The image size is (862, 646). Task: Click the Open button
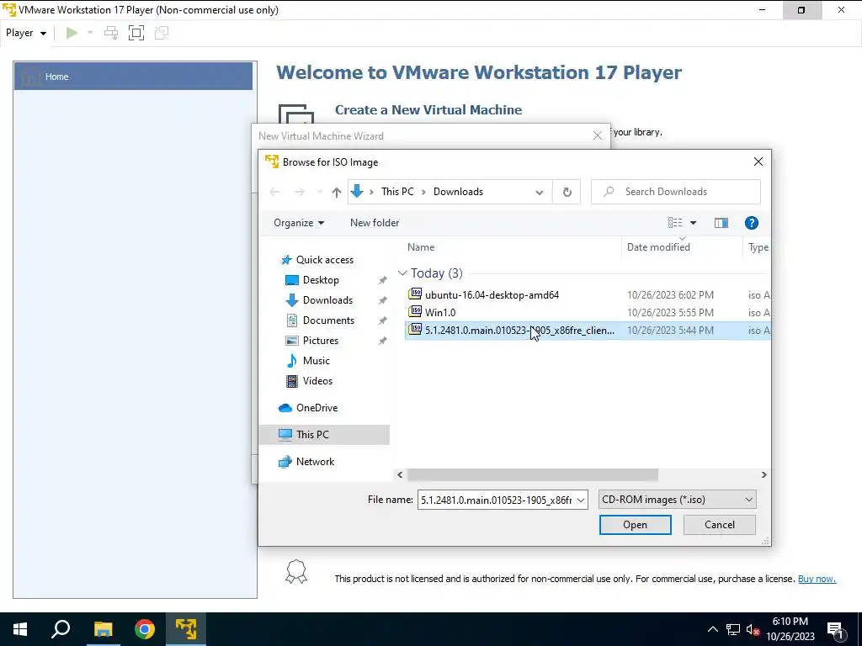(x=635, y=525)
